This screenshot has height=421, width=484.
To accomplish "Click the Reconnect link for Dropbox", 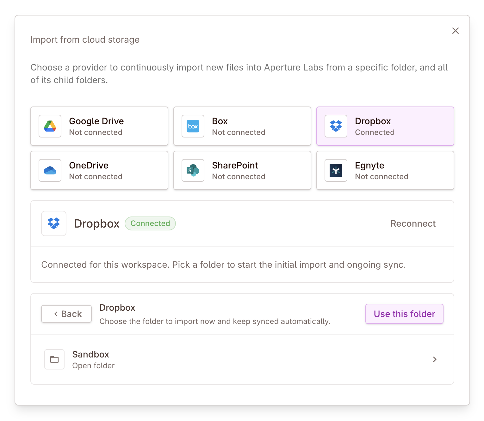I will pos(413,223).
